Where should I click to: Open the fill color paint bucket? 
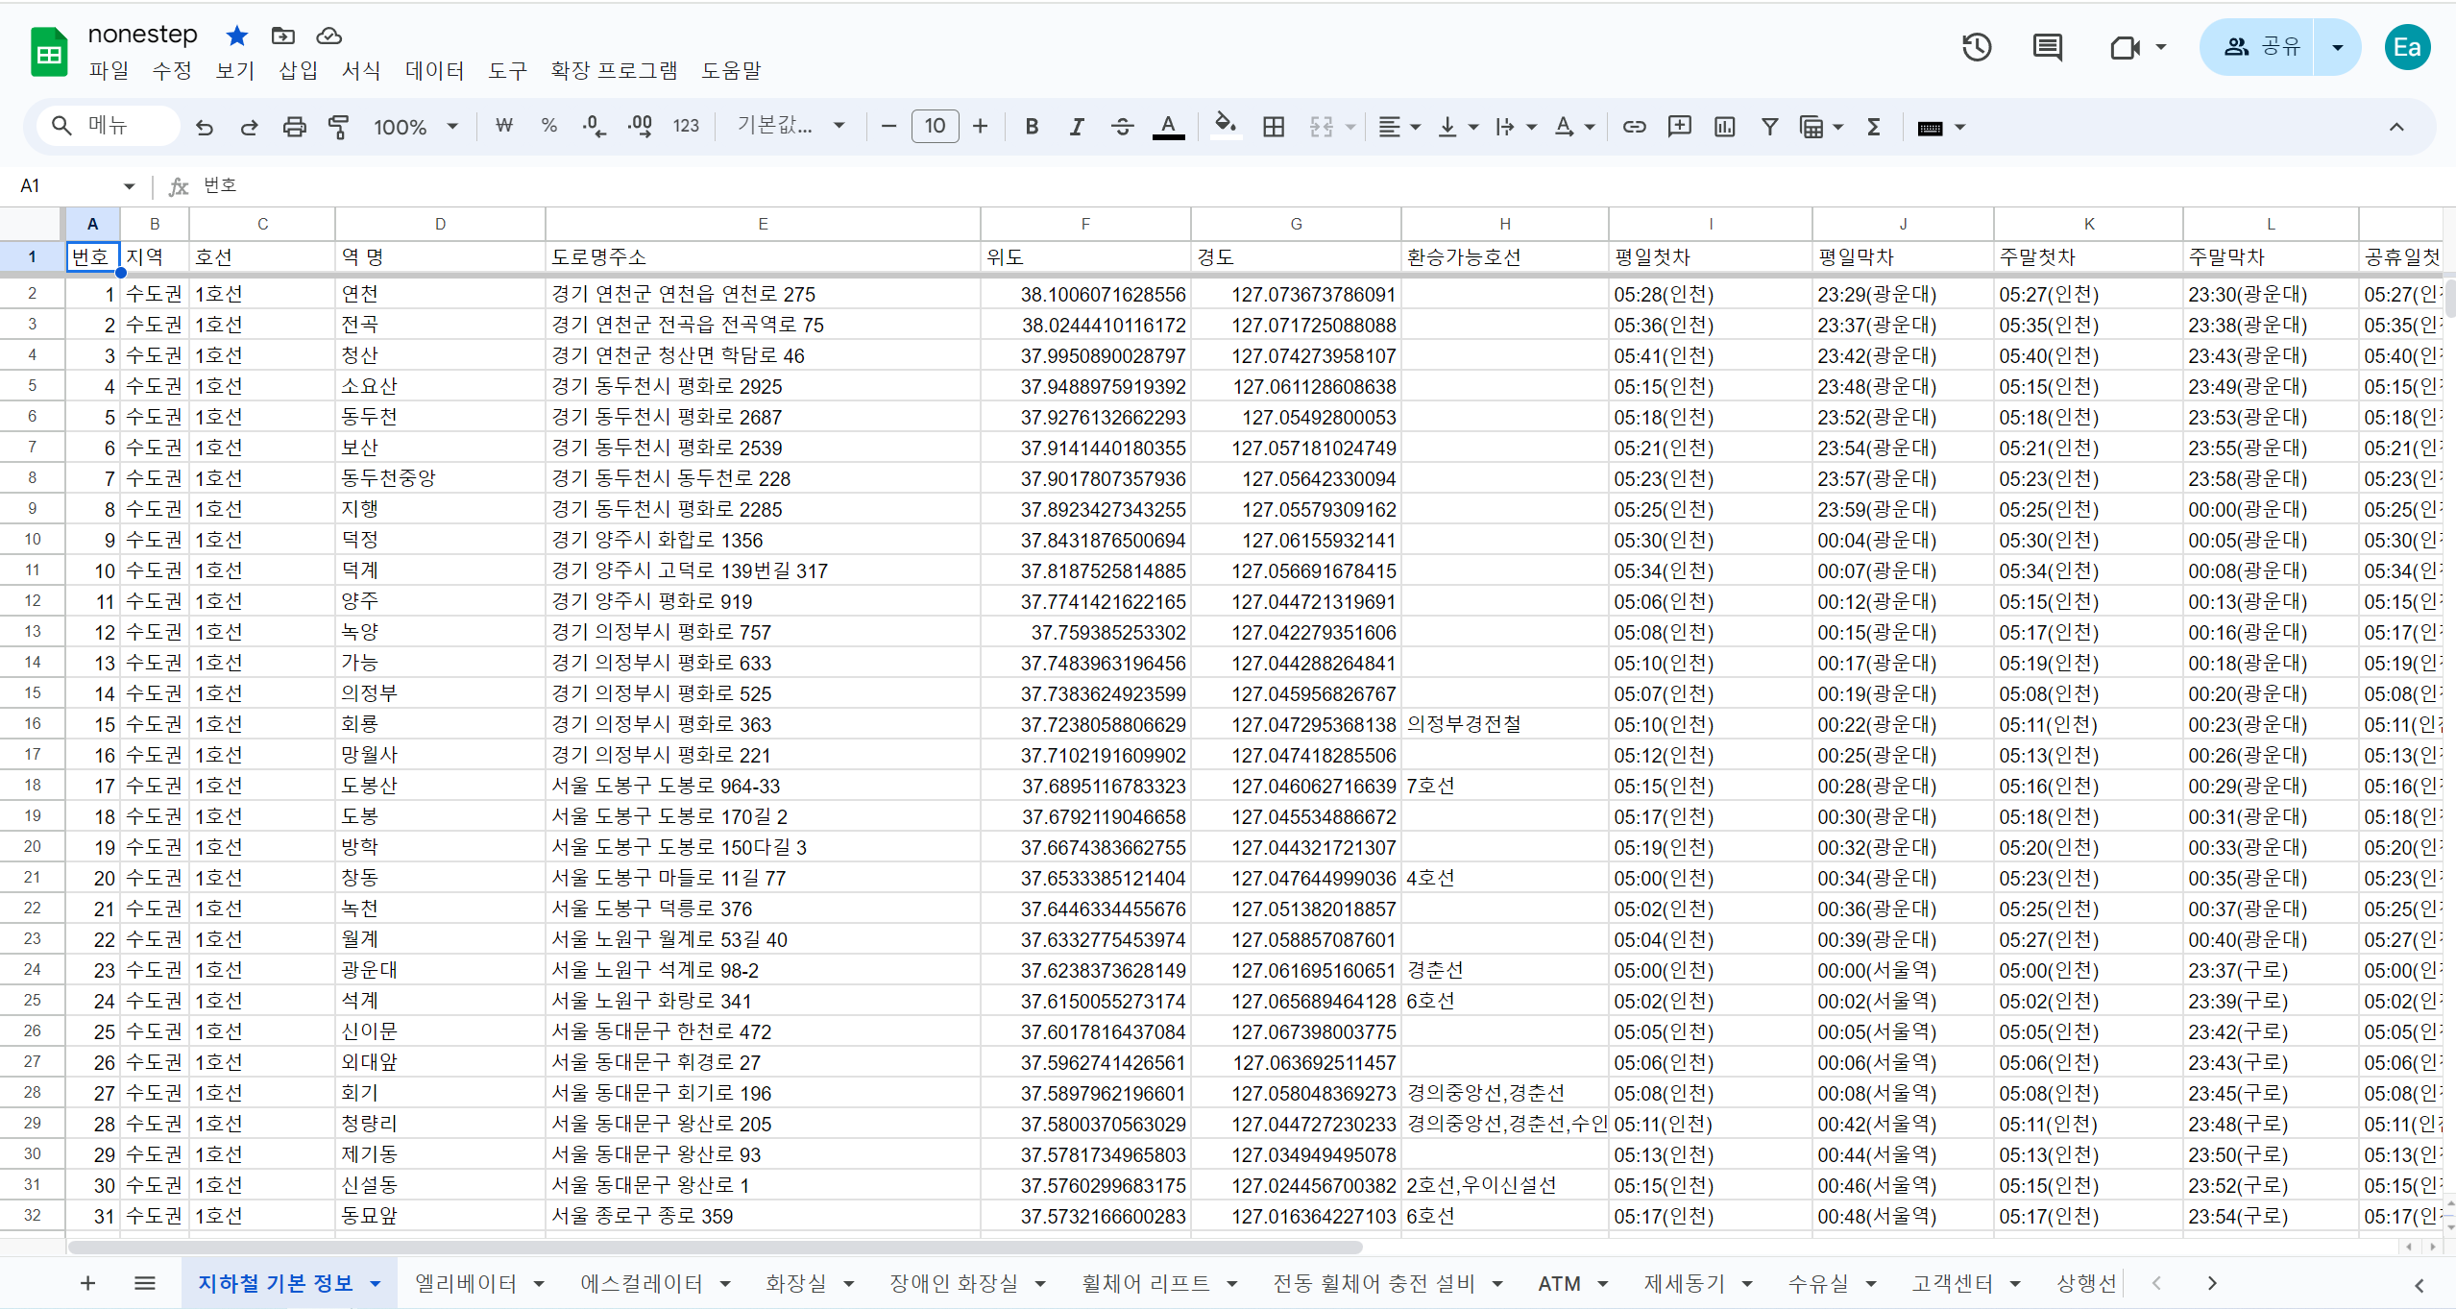(x=1224, y=126)
